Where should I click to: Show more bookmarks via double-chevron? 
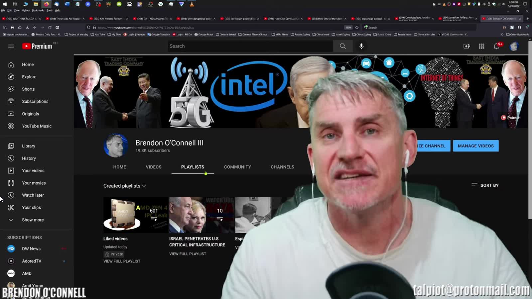(x=502, y=34)
